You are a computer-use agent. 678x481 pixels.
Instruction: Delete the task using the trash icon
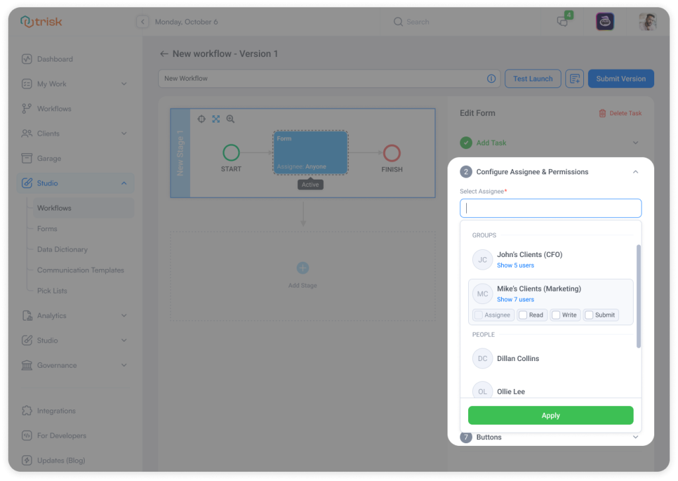pos(603,113)
